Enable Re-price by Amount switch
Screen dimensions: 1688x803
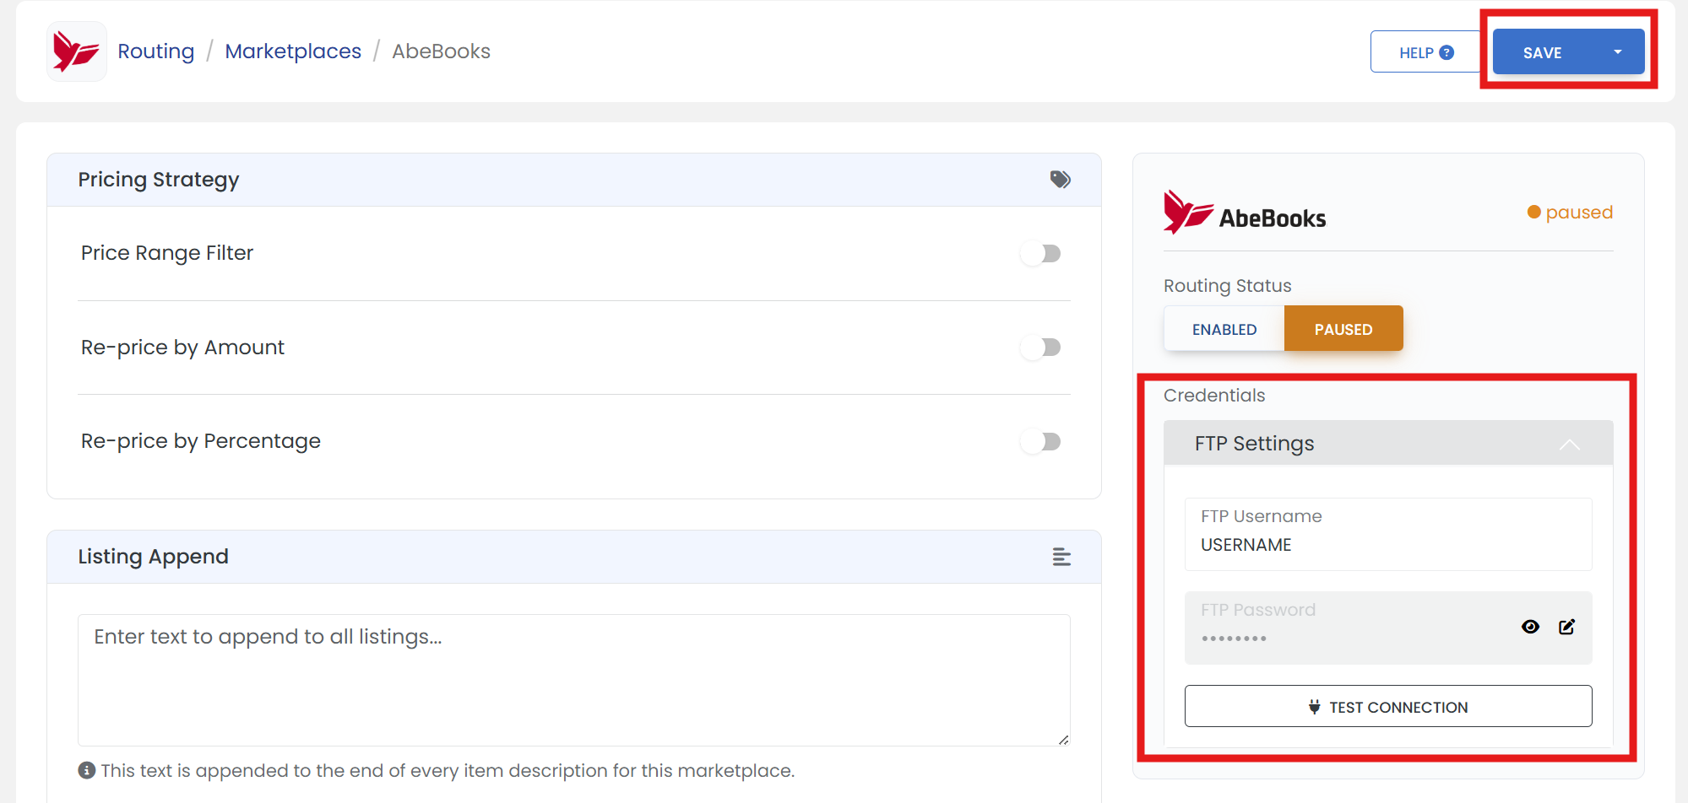[1041, 347]
